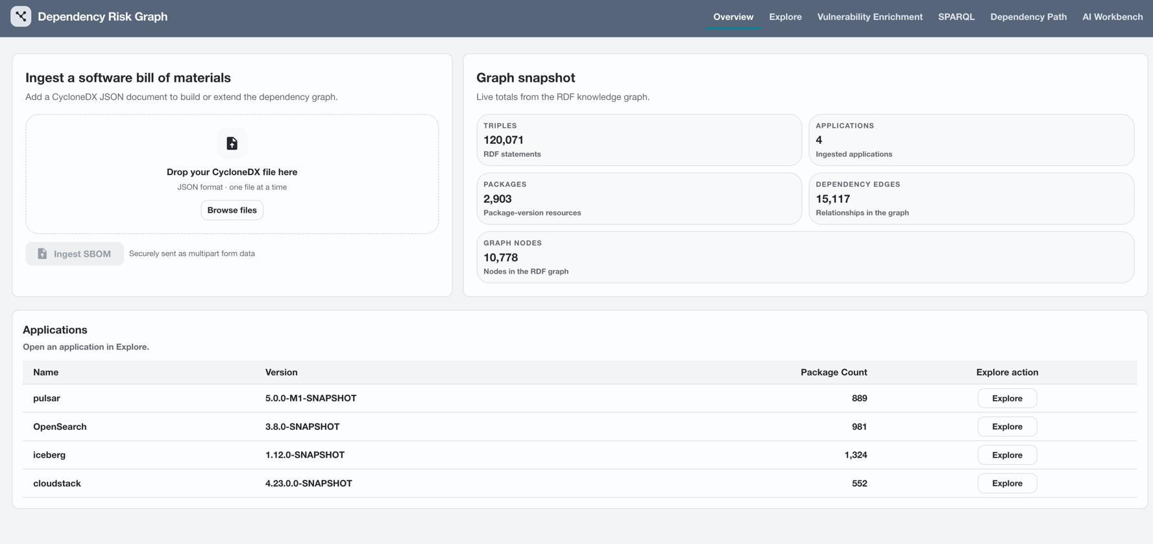Select the iceberg name cell
Image resolution: width=1153 pixels, height=544 pixels.
tap(49, 455)
